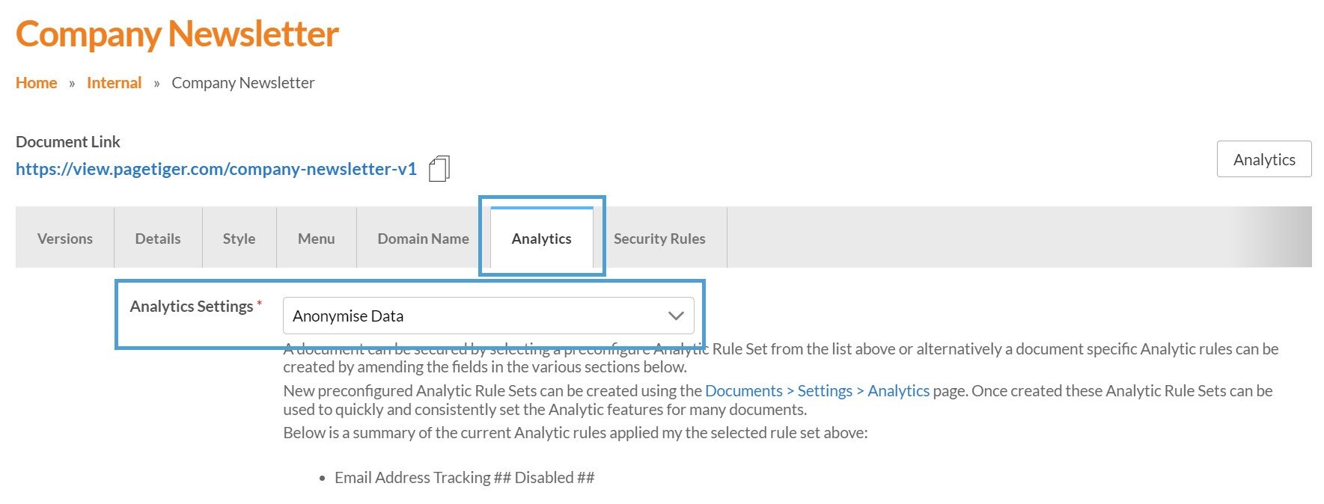
Task: Follow the Documents link in the description
Action: (743, 391)
